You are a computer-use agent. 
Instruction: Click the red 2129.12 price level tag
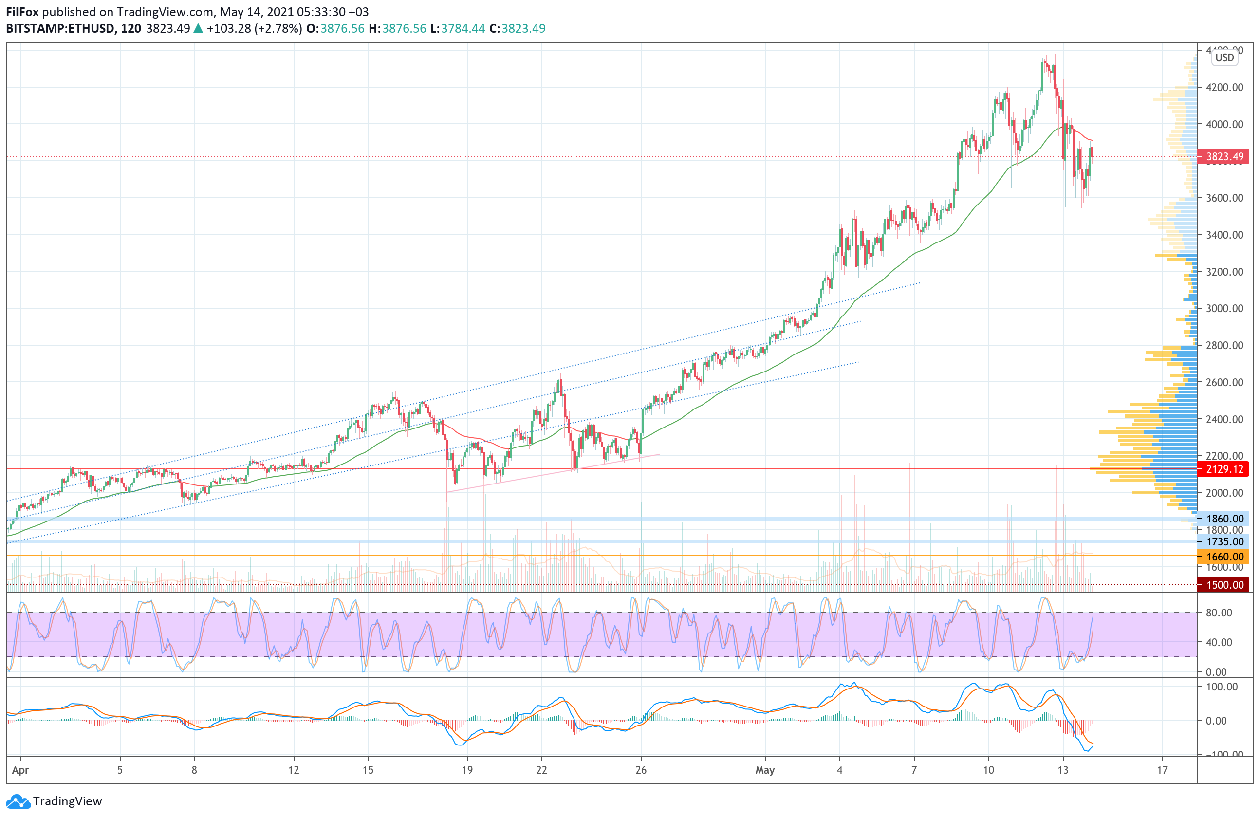pyautogui.click(x=1224, y=469)
